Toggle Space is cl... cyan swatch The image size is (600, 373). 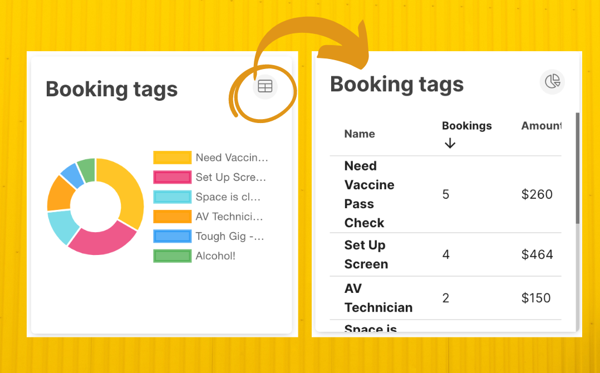click(172, 197)
